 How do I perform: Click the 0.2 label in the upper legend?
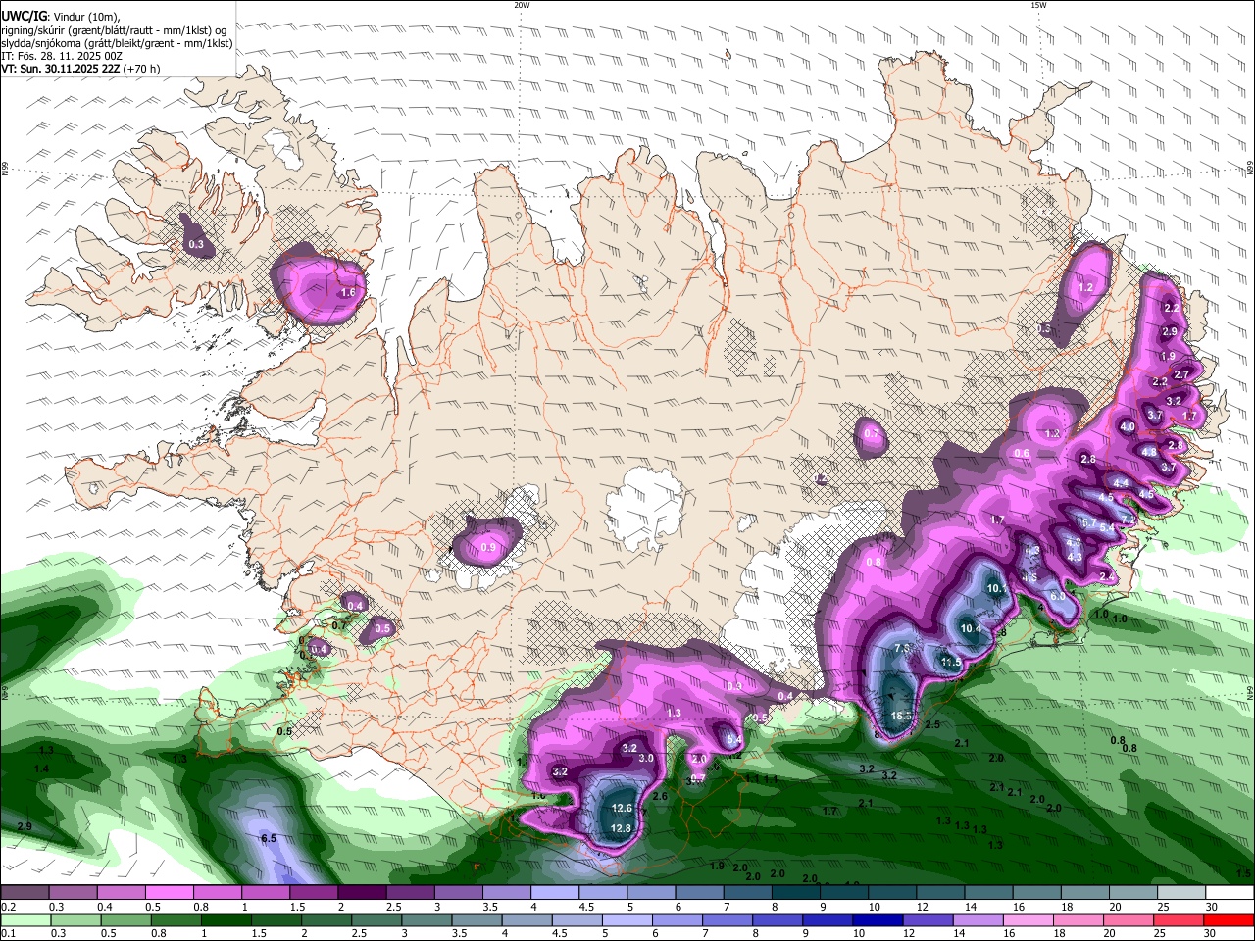(8, 907)
